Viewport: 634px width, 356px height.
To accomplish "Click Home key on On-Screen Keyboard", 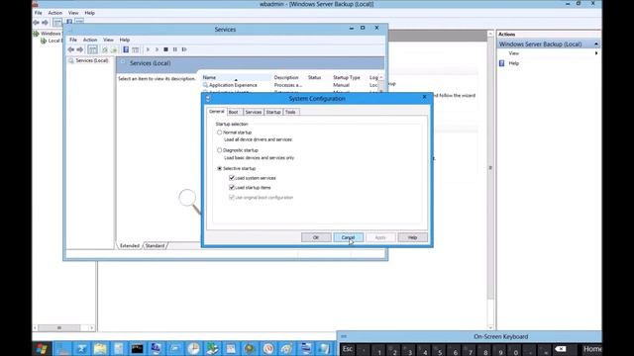I will click(x=592, y=349).
